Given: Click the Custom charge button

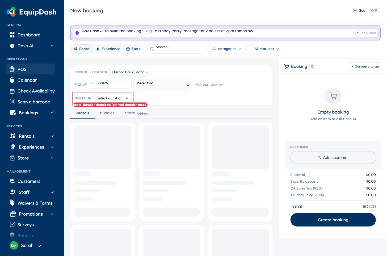Looking at the screenshot, I should 365,66.
